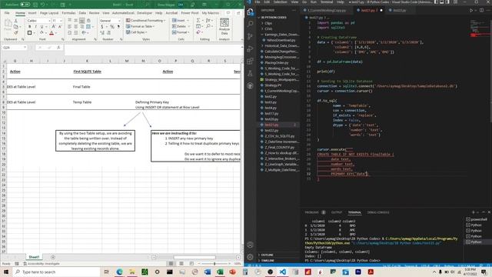Click the Bold button in Excel
The height and width of the screenshot is (277, 492).
[30, 27]
